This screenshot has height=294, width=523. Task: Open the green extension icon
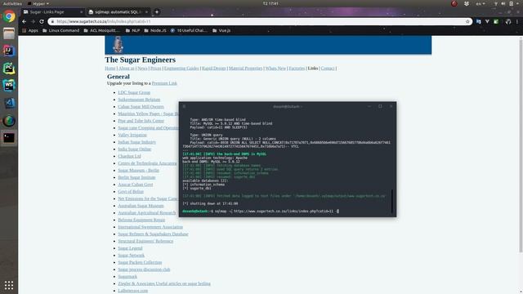coord(496,21)
